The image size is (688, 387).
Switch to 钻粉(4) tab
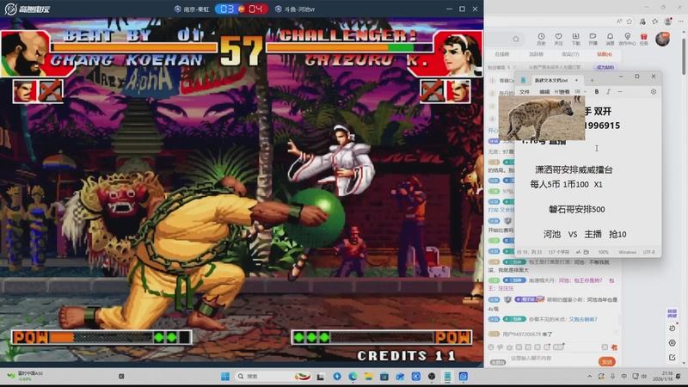tap(605, 54)
